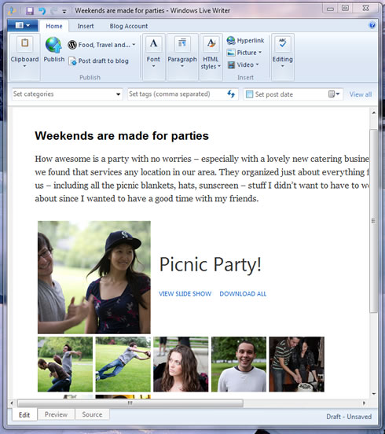Click the Publish globe icon
The image size is (385, 434).
(53, 45)
